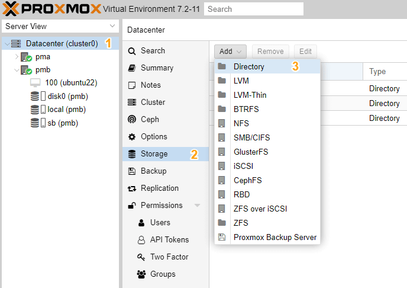
Task: Click the Summary book icon
Action: point(132,68)
